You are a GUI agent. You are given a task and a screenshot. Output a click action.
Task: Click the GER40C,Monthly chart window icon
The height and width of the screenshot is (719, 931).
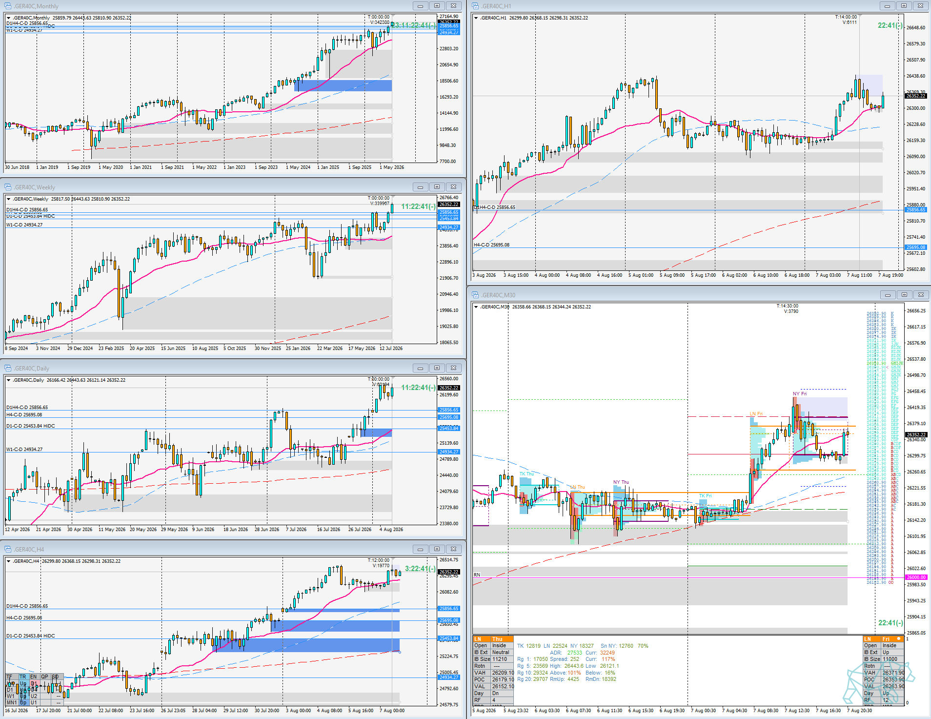pyautogui.click(x=8, y=6)
